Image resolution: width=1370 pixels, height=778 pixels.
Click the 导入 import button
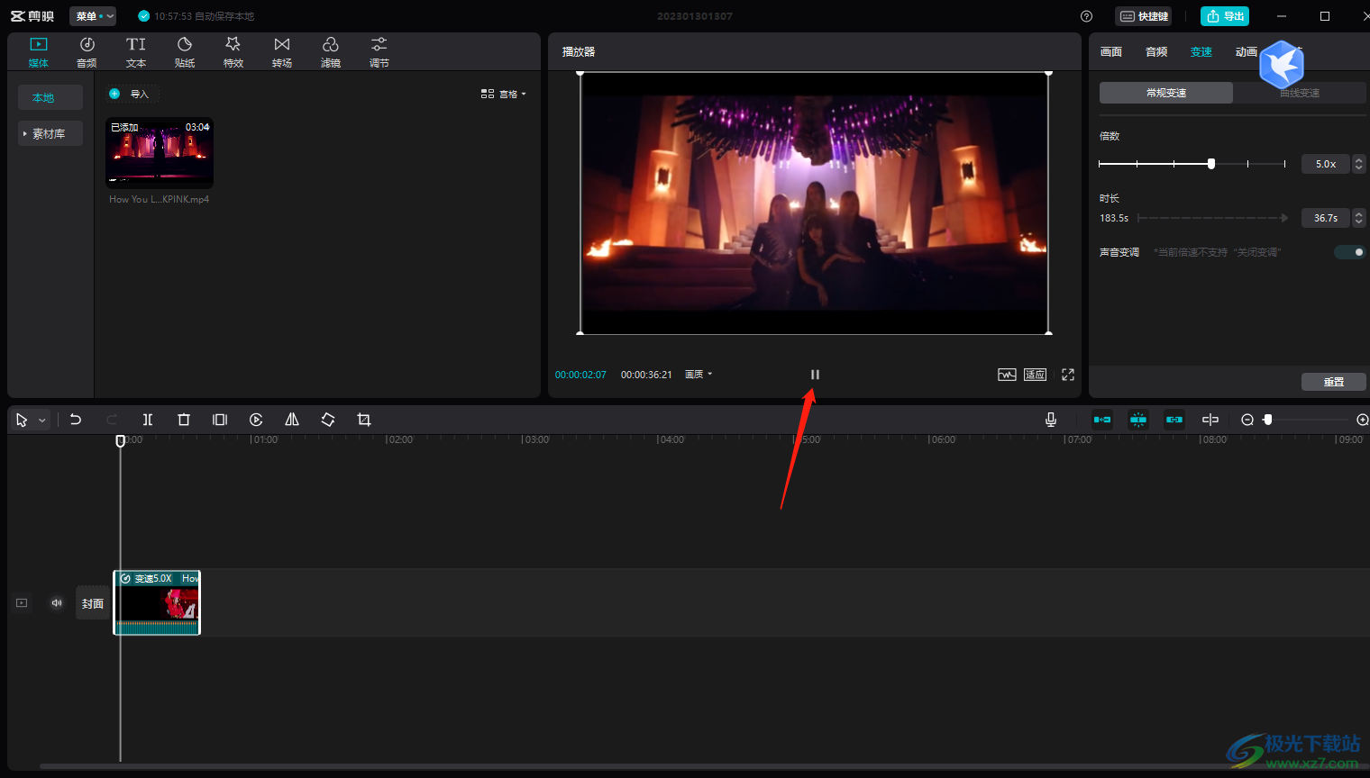click(131, 94)
